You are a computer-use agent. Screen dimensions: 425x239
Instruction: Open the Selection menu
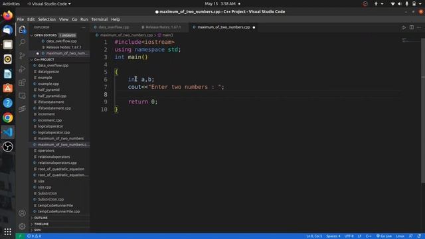point(46,19)
